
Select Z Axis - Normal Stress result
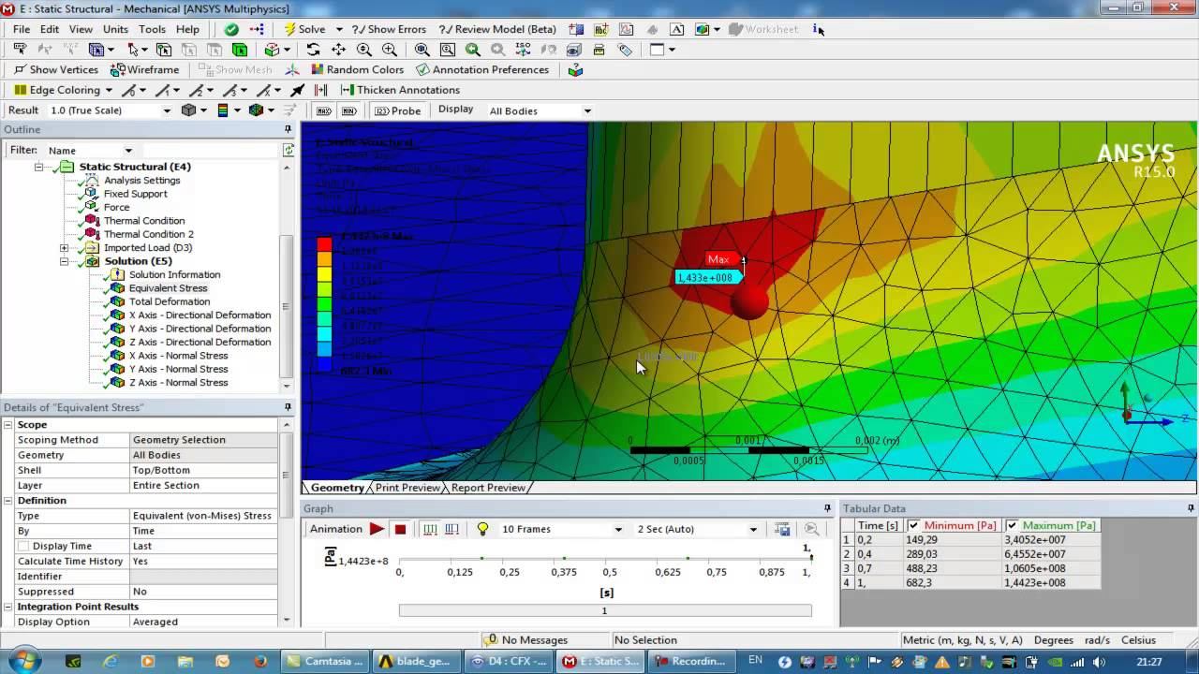click(x=178, y=383)
